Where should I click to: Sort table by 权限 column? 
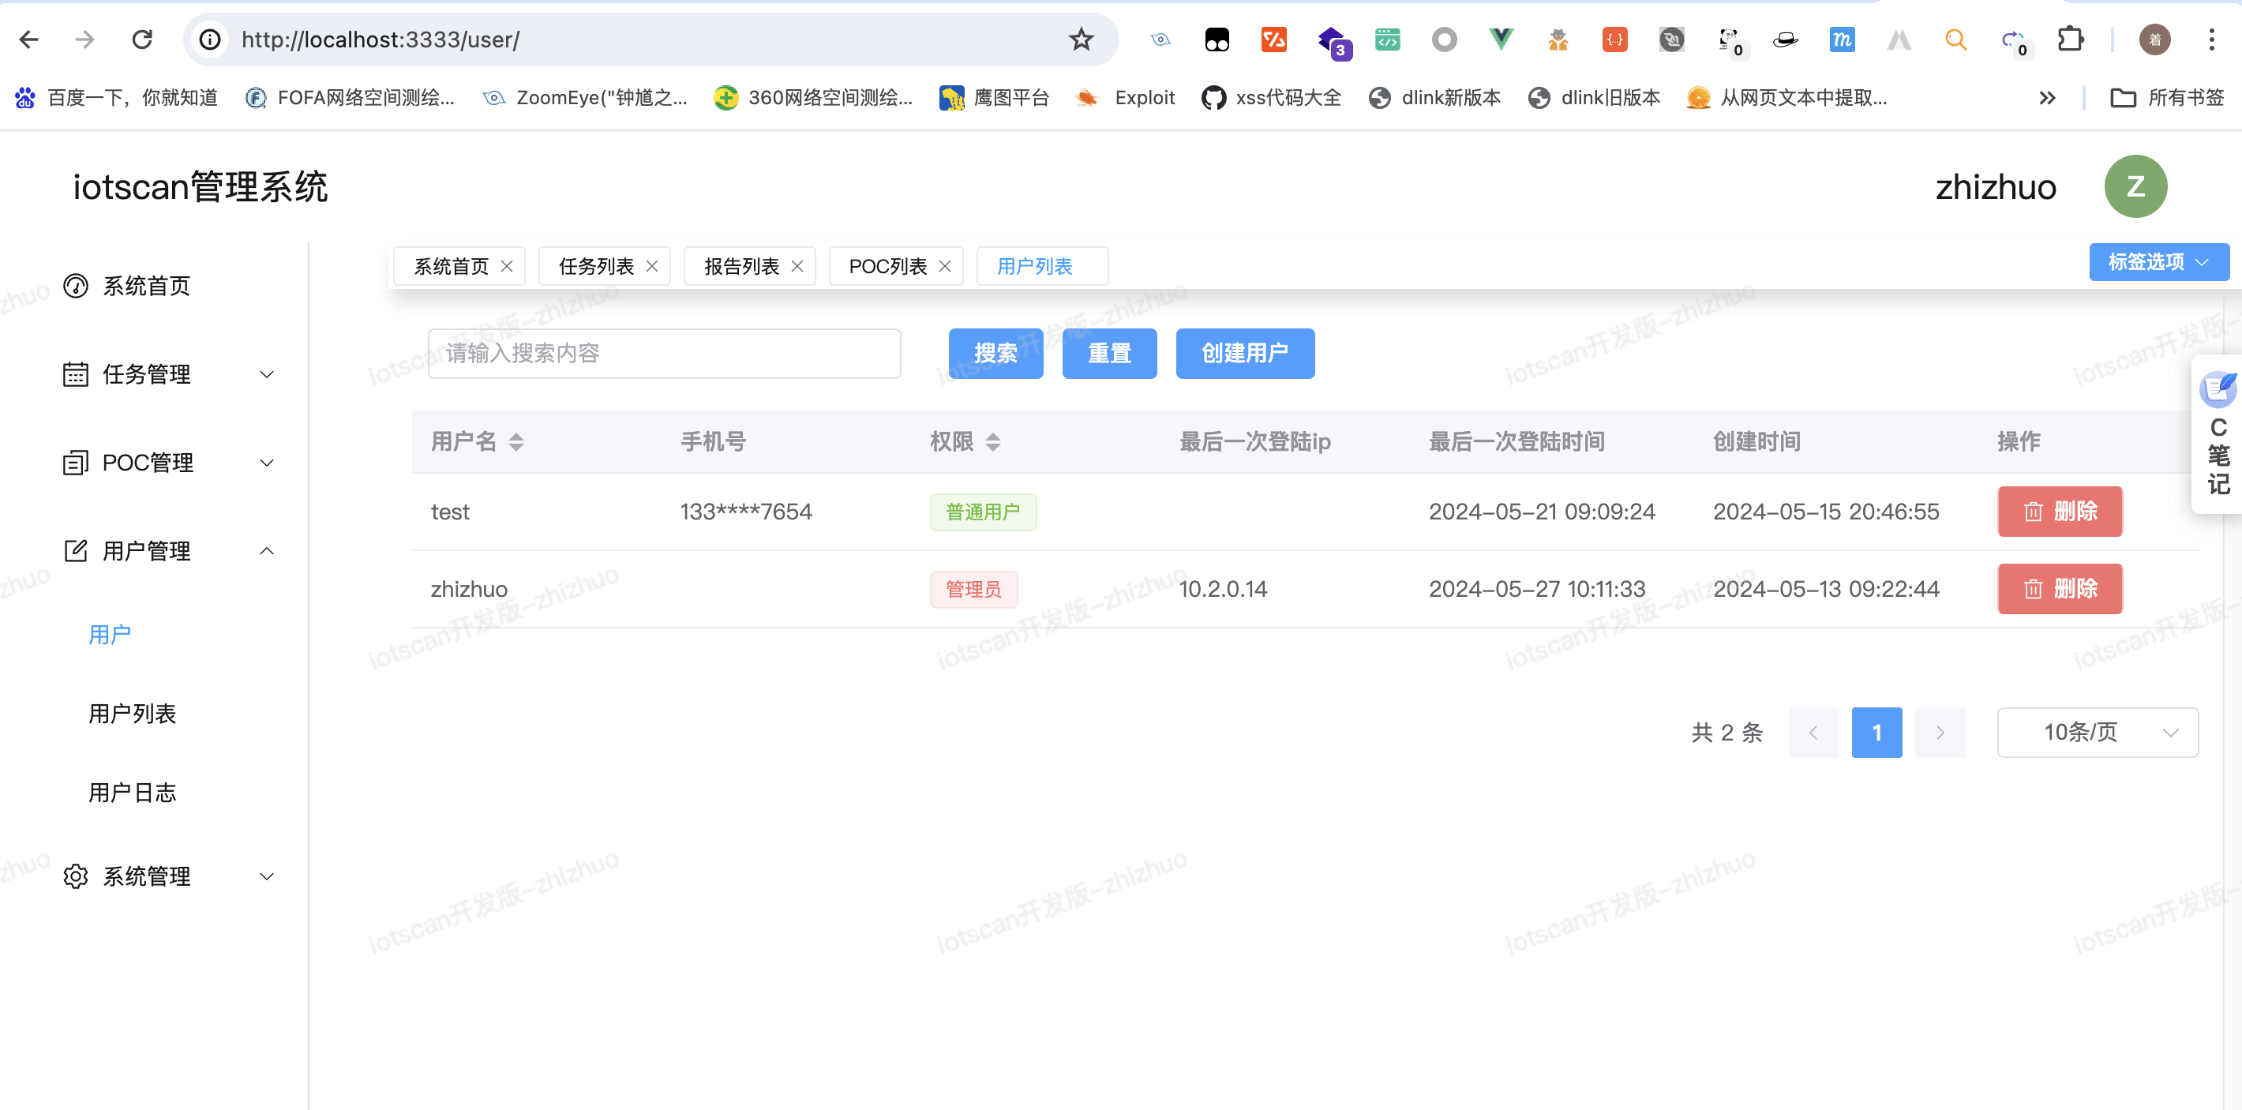click(x=993, y=442)
